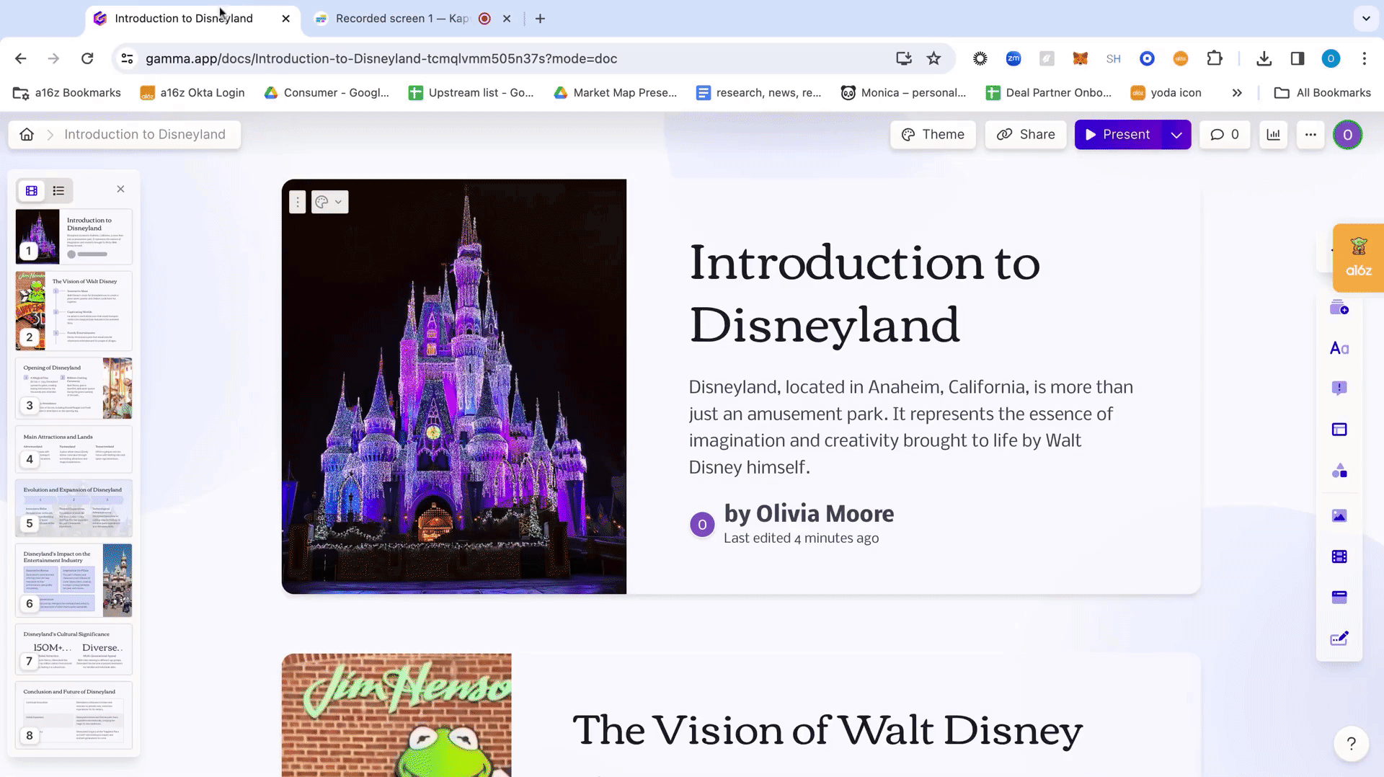Open a new browser tab
1384x777 pixels.
(540, 19)
